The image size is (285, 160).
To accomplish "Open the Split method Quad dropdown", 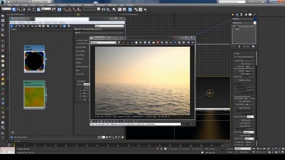I will click(249, 139).
